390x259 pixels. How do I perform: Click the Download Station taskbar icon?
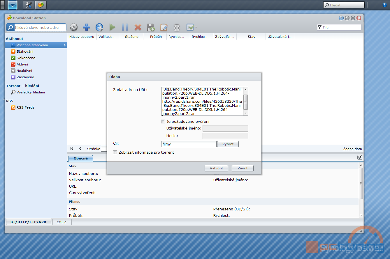click(41, 5)
